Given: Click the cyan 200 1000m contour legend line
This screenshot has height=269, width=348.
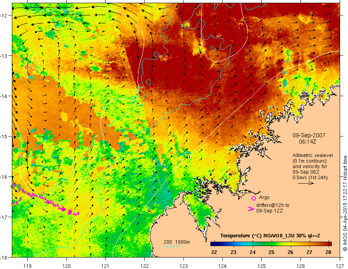Looking at the screenshot, I should [172, 246].
